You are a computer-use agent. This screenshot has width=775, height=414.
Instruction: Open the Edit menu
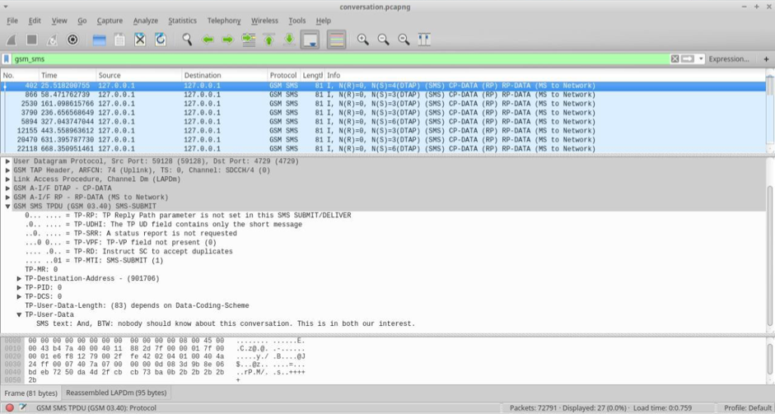click(35, 21)
